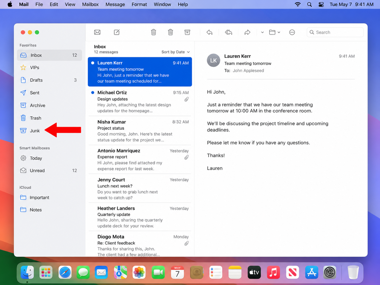The height and width of the screenshot is (285, 380).
Task: Open the Sent mailbox
Action: click(x=49, y=93)
